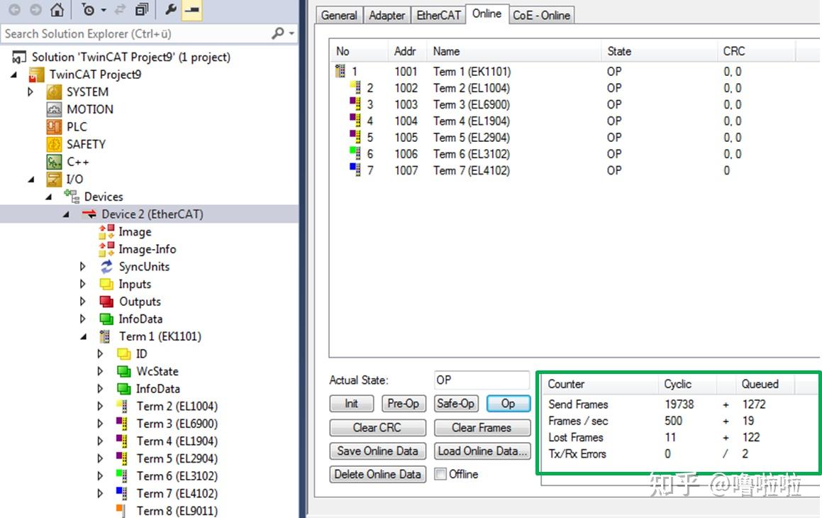Click the CRC column header

point(756,51)
